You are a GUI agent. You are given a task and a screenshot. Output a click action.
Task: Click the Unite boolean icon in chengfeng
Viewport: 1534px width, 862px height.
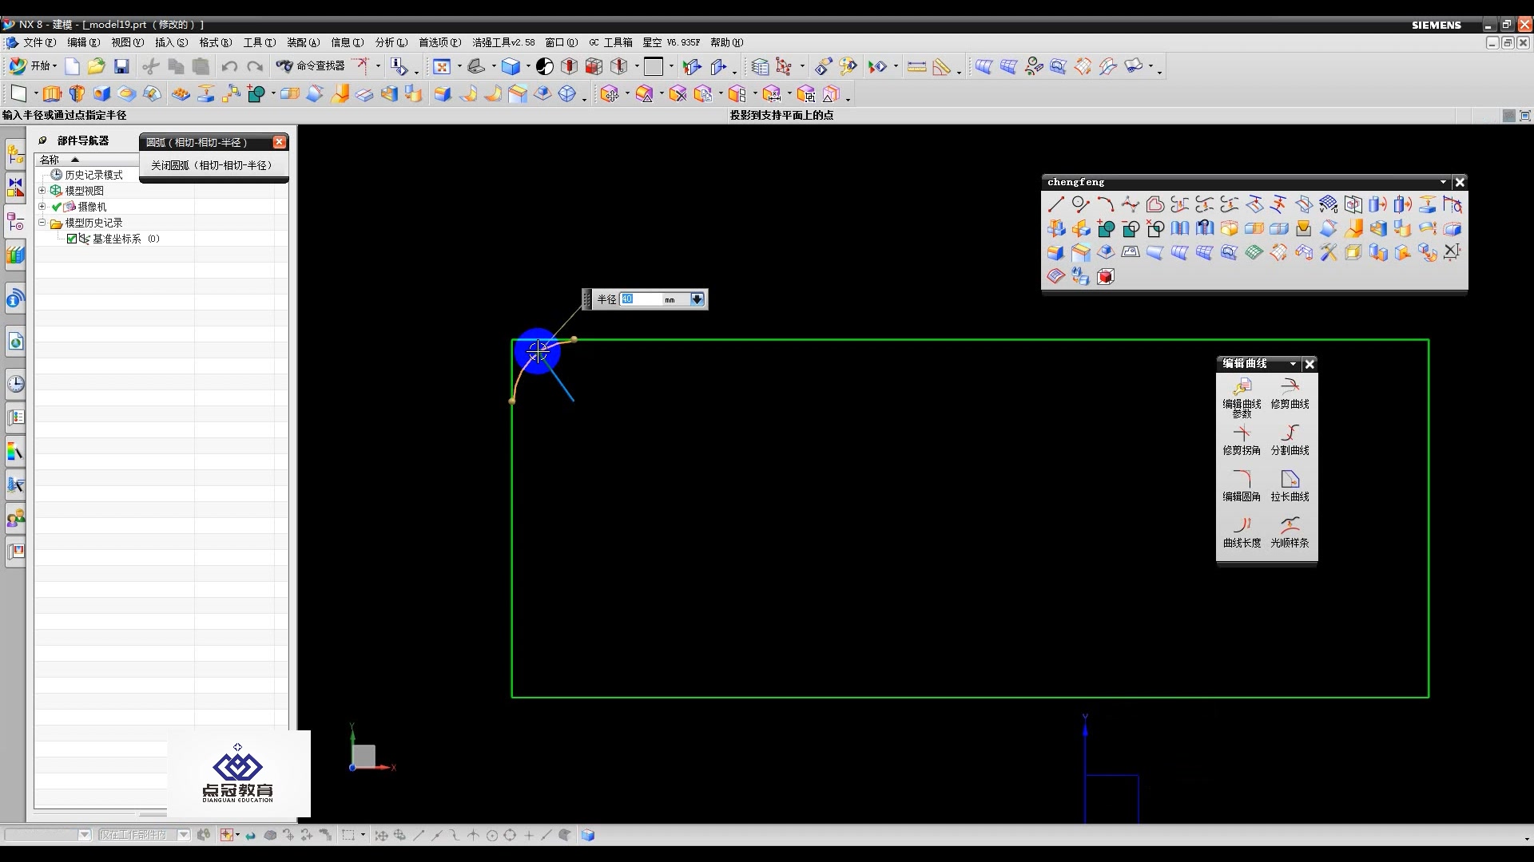tap(1106, 229)
